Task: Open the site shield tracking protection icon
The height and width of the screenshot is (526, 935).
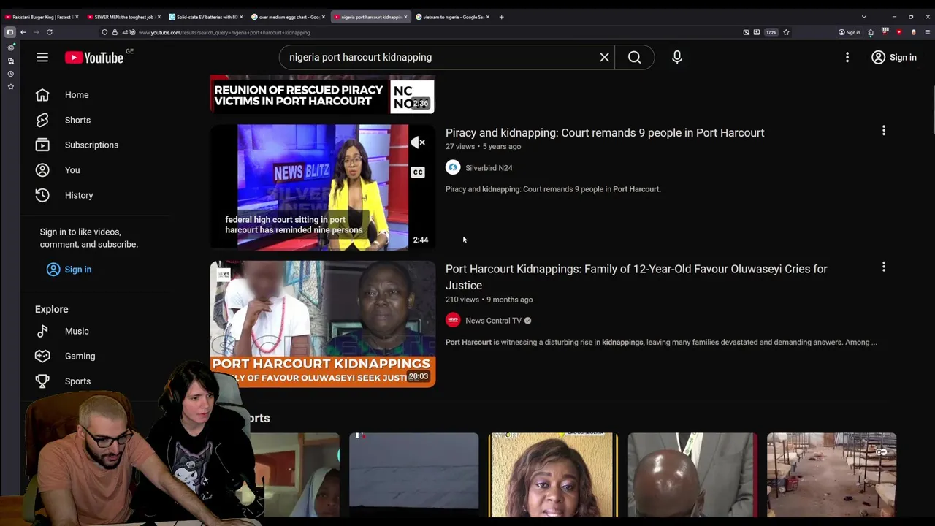Action: 104,32
